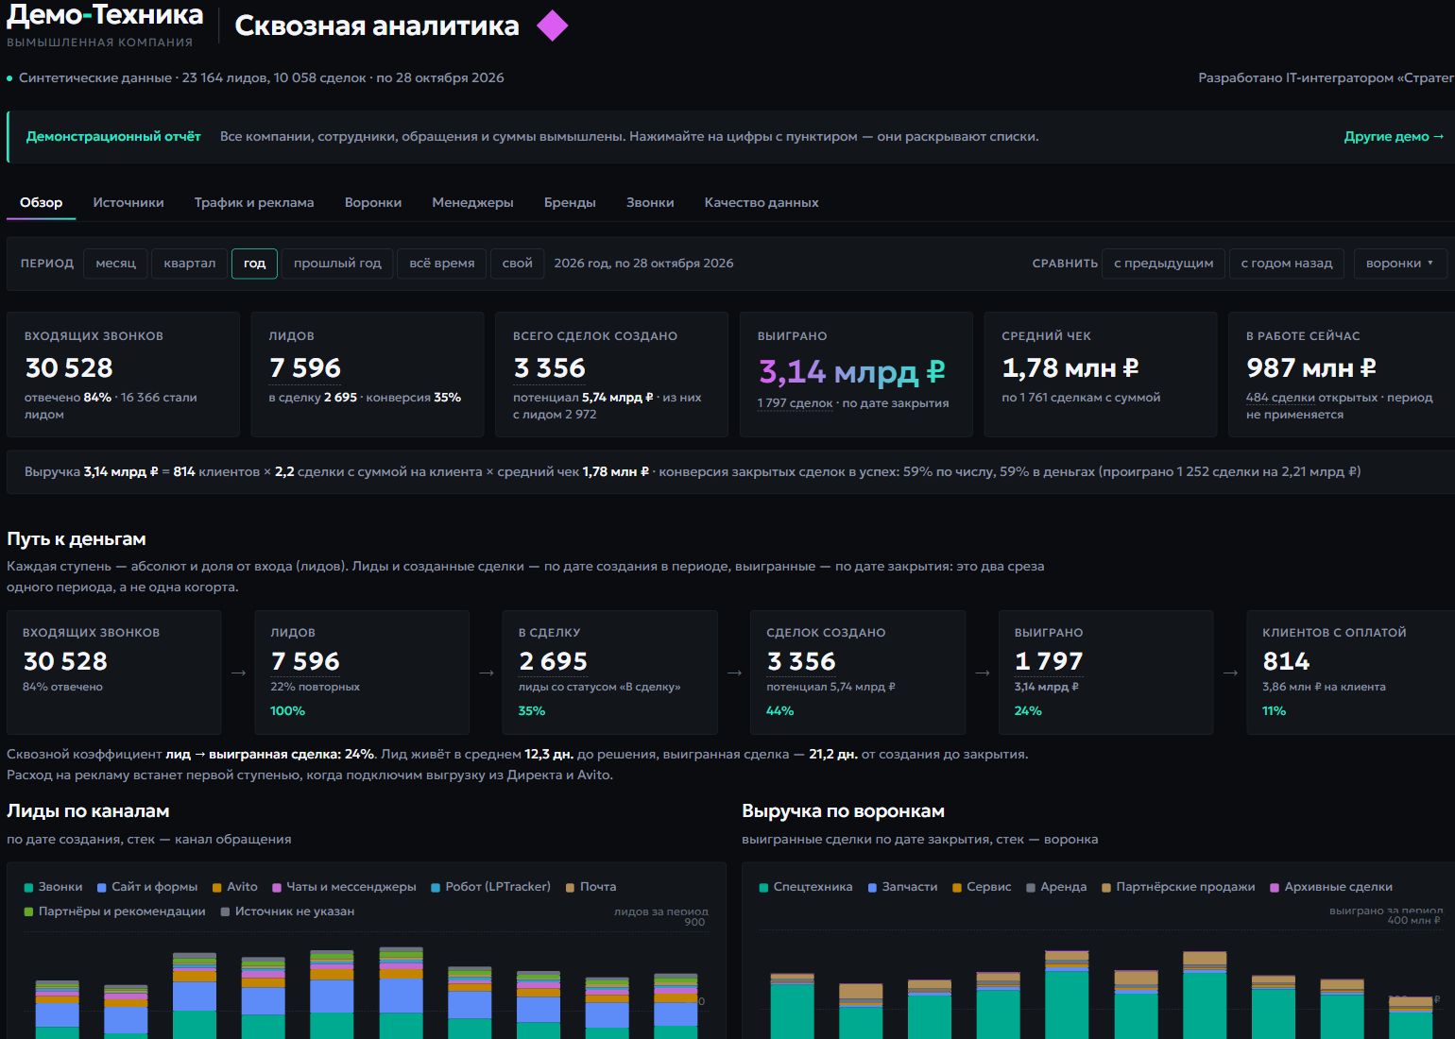
Task: Click 1 797 in the Выиграно funnel step
Action: pos(1049,661)
